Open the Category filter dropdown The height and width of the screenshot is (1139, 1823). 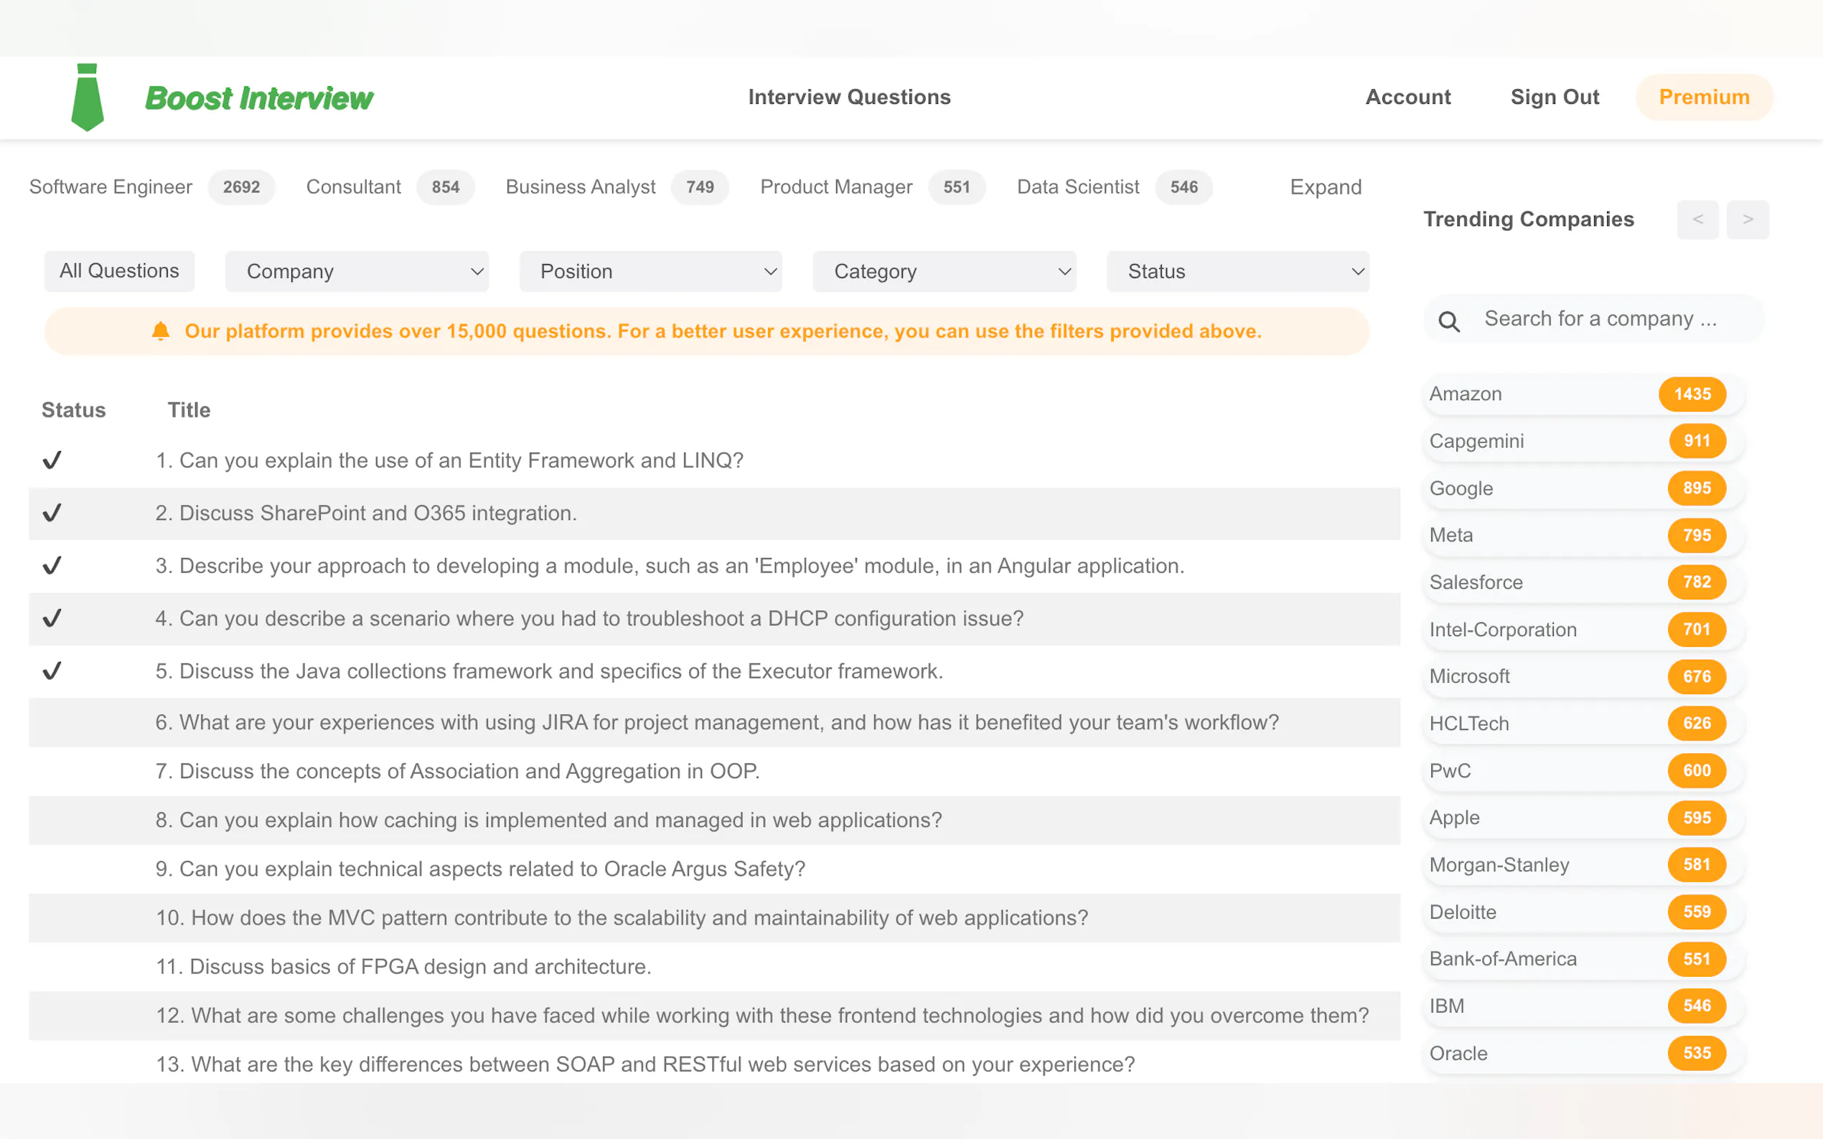point(944,271)
